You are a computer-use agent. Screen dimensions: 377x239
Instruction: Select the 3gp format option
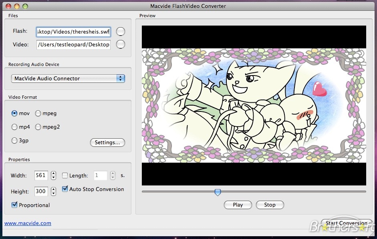(14, 140)
